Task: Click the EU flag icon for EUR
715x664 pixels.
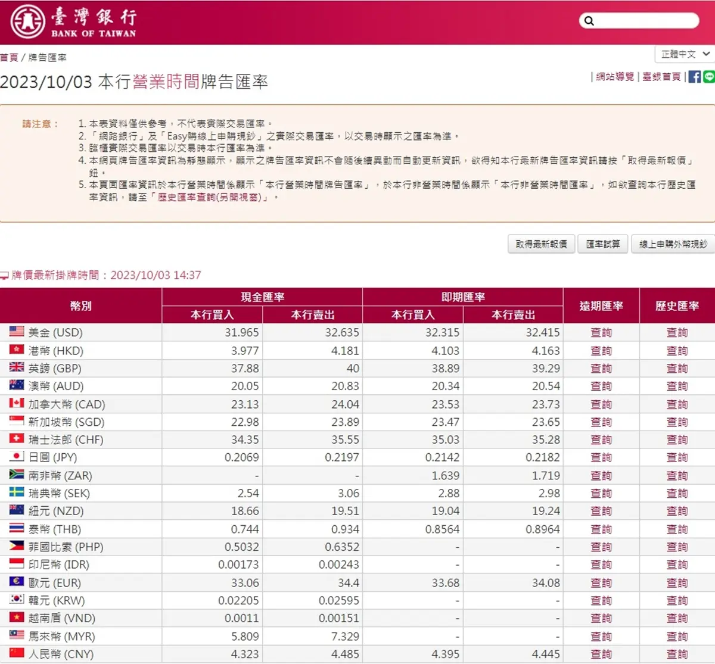Action: (x=17, y=582)
